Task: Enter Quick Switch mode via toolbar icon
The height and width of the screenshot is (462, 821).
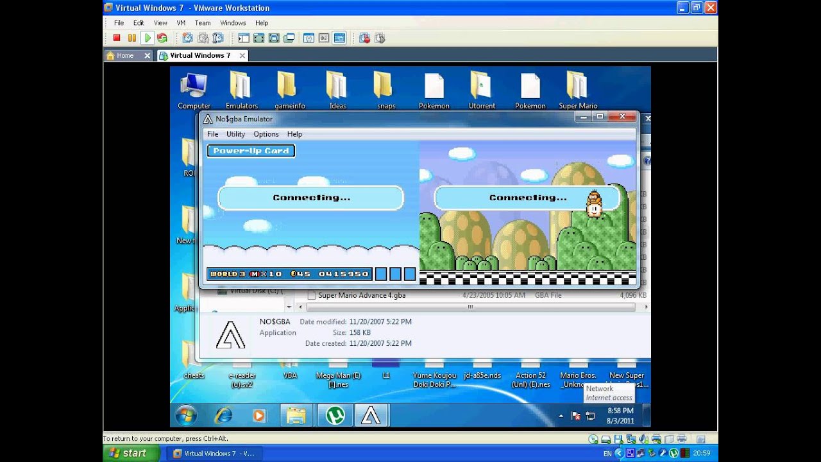Action: (x=258, y=38)
